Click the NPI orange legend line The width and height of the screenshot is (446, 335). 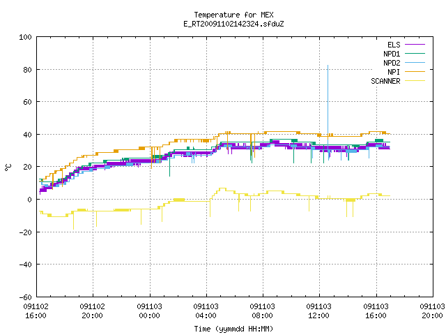(415, 72)
